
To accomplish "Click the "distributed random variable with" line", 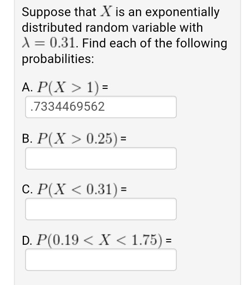I will pos(112,27).
